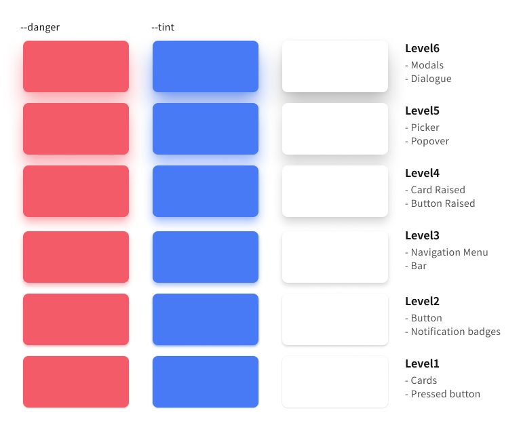Click the red danger swatch in Level6 row
Image resolution: width=521 pixels, height=436 pixels.
point(76,66)
